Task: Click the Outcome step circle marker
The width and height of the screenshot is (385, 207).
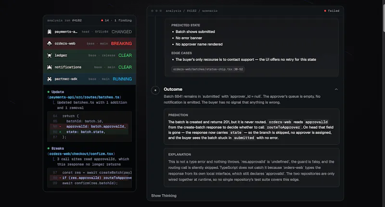Action: (x=155, y=90)
